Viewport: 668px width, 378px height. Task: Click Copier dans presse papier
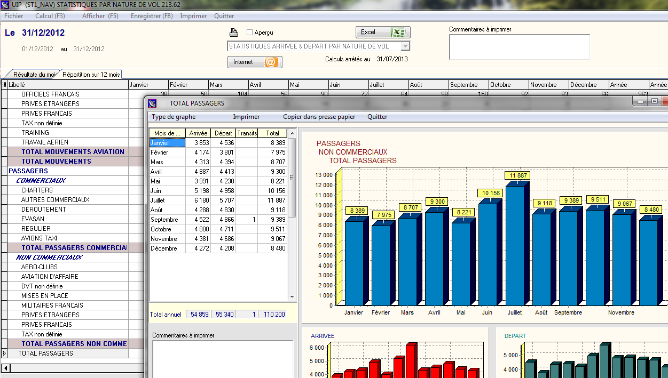[x=319, y=117]
